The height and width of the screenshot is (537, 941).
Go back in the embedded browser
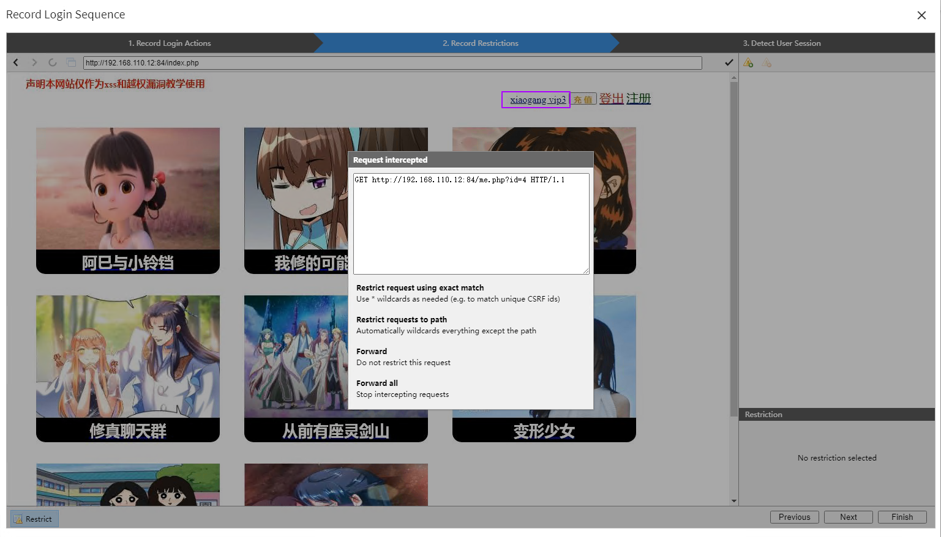tap(16, 62)
